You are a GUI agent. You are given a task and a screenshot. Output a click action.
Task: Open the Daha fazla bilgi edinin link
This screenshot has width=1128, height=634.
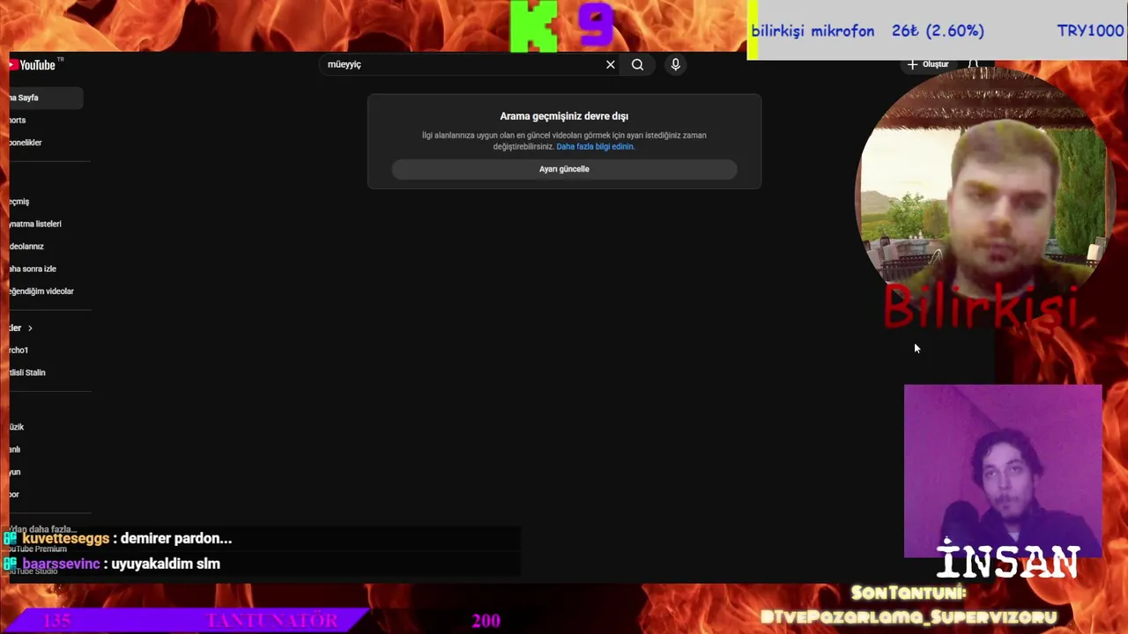[595, 146]
